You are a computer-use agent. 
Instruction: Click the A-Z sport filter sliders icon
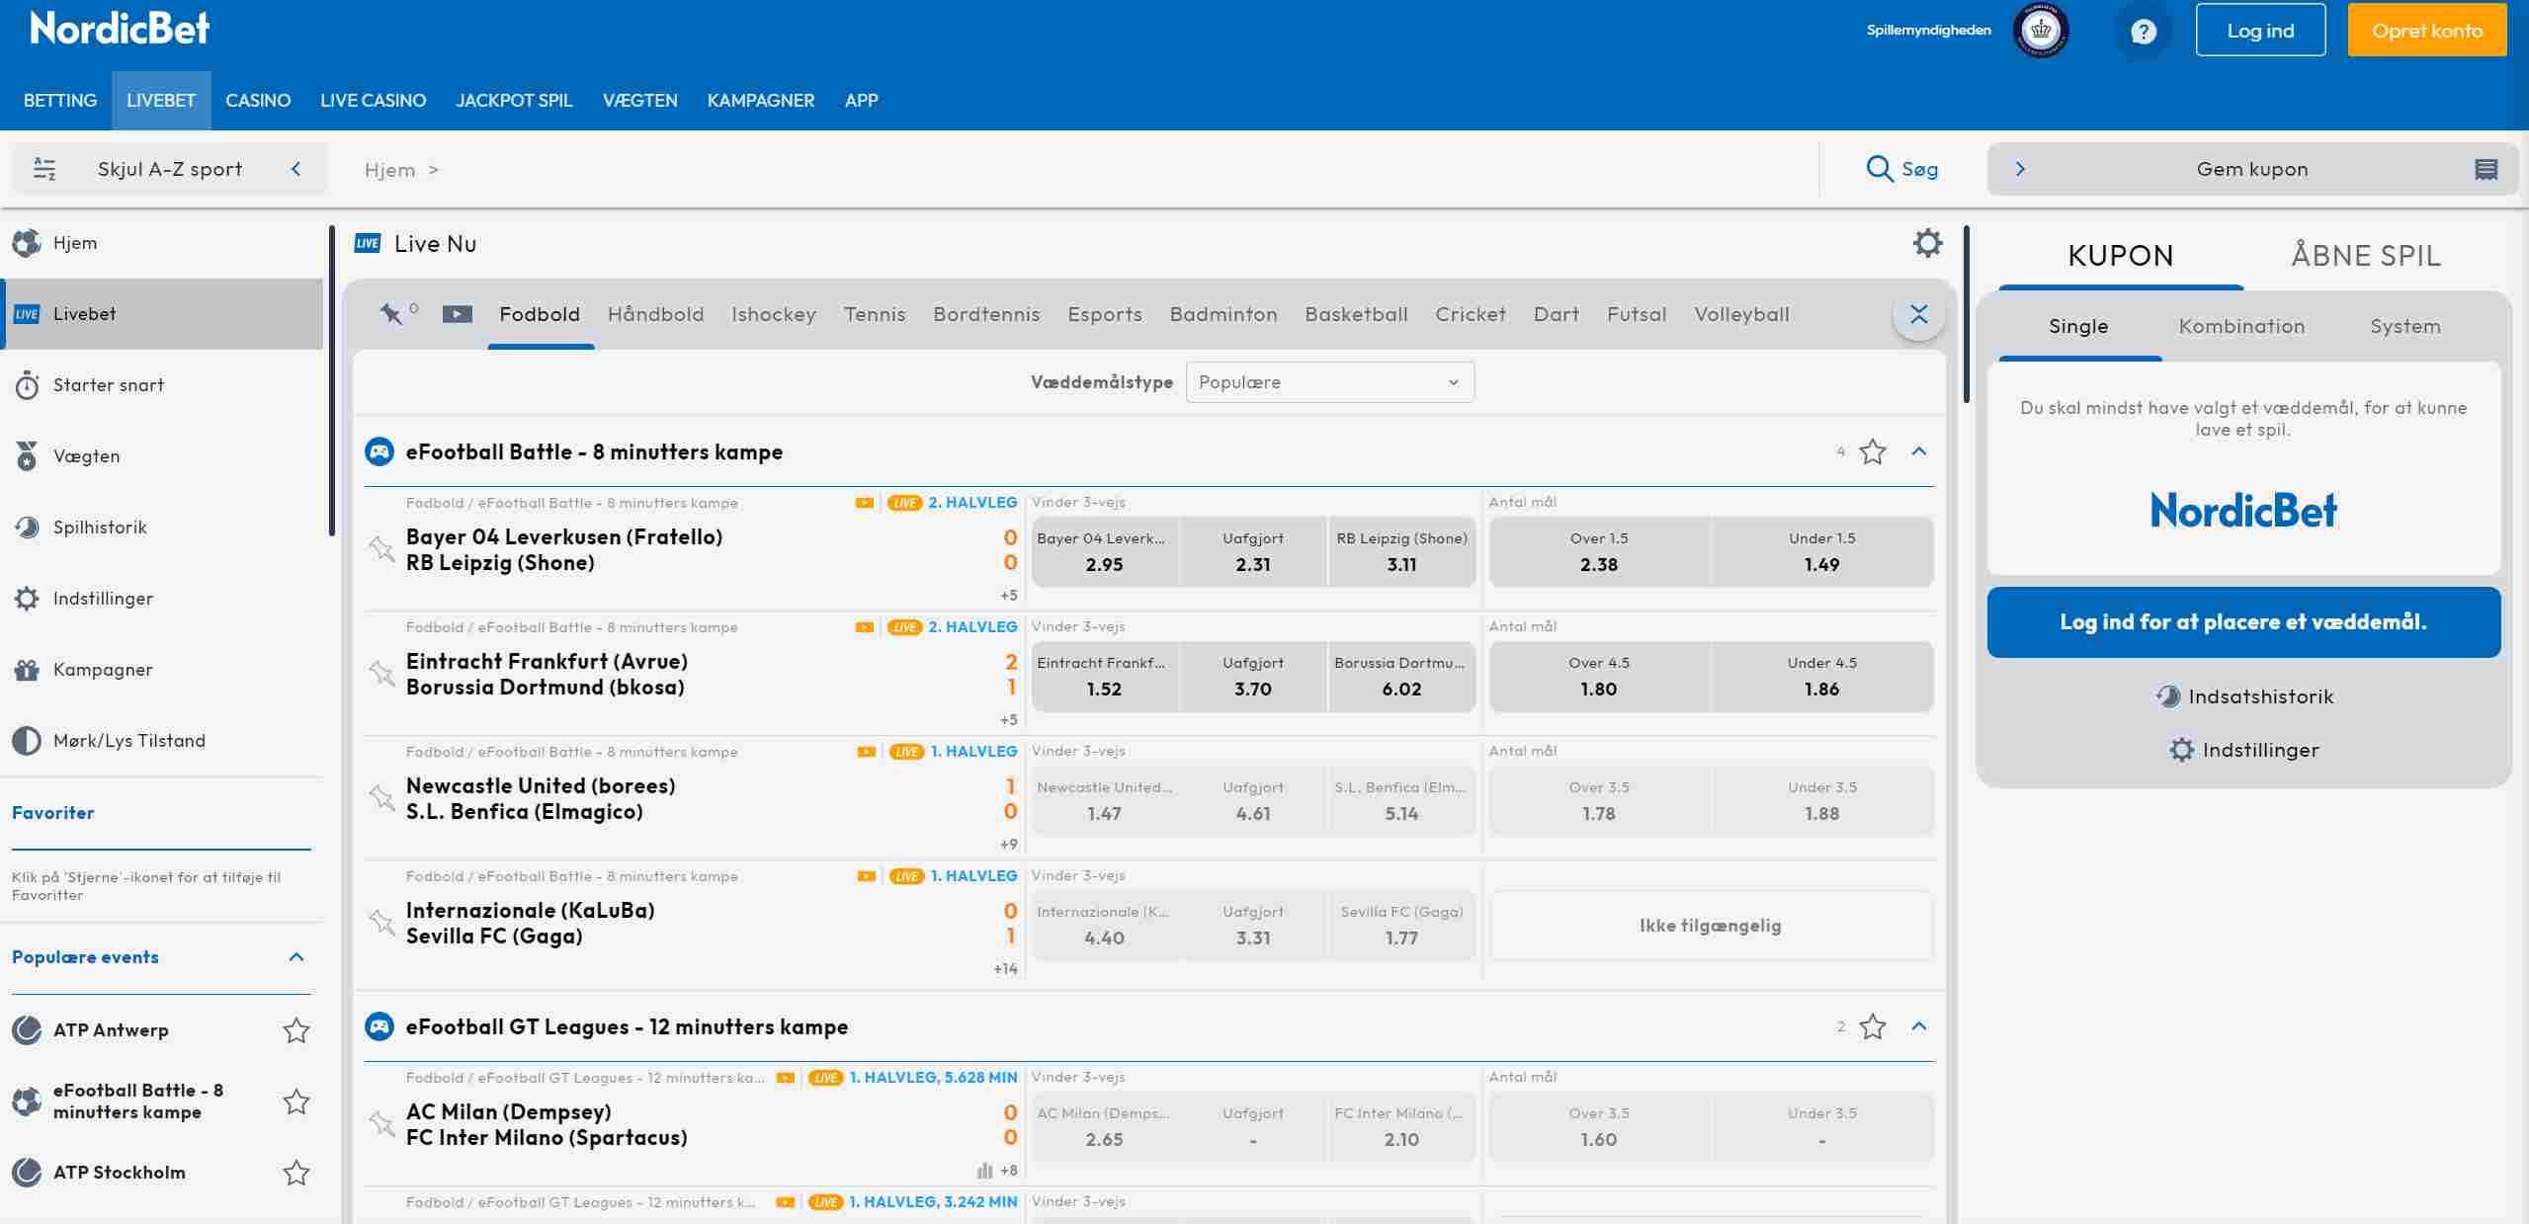(x=44, y=169)
